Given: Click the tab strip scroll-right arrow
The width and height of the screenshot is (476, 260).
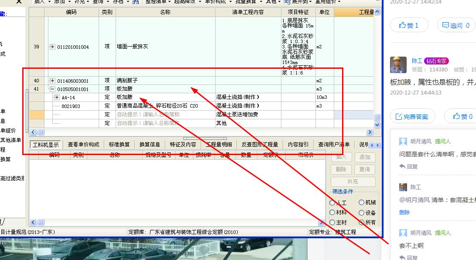Looking at the screenshot, I should click(x=378, y=145).
